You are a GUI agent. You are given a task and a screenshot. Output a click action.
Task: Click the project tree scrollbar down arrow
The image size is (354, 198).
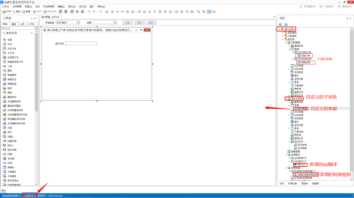(351, 179)
